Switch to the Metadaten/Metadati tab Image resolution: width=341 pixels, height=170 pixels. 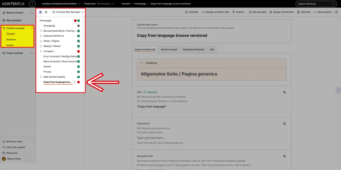pyautogui.click(x=194, y=50)
